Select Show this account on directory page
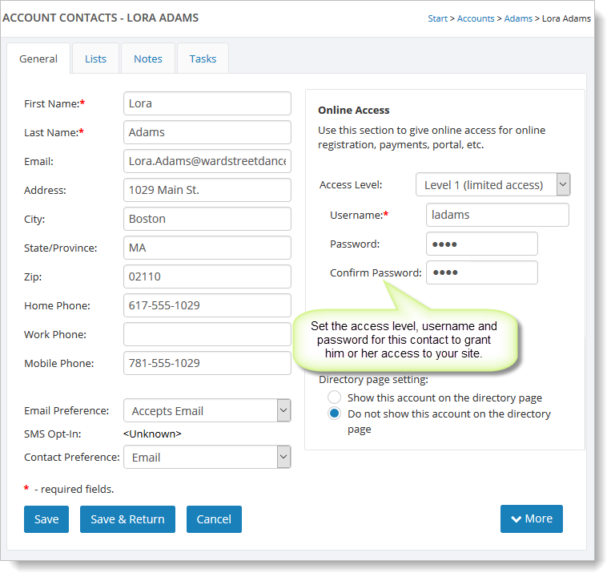 (x=334, y=397)
